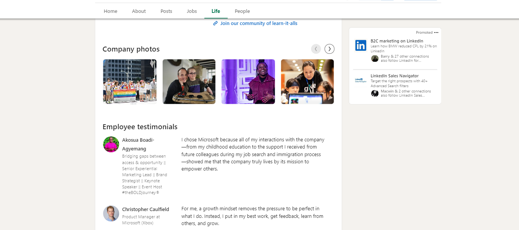Select the LinkedIn Sales Navigator logo
The image size is (519, 230).
click(359, 80)
